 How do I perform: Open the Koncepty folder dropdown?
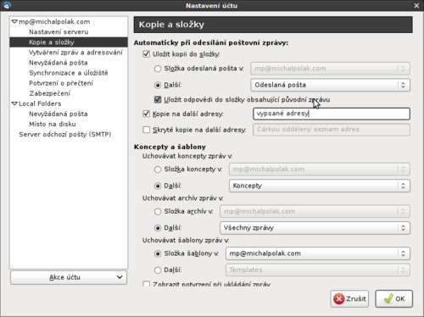pyautogui.click(x=320, y=186)
